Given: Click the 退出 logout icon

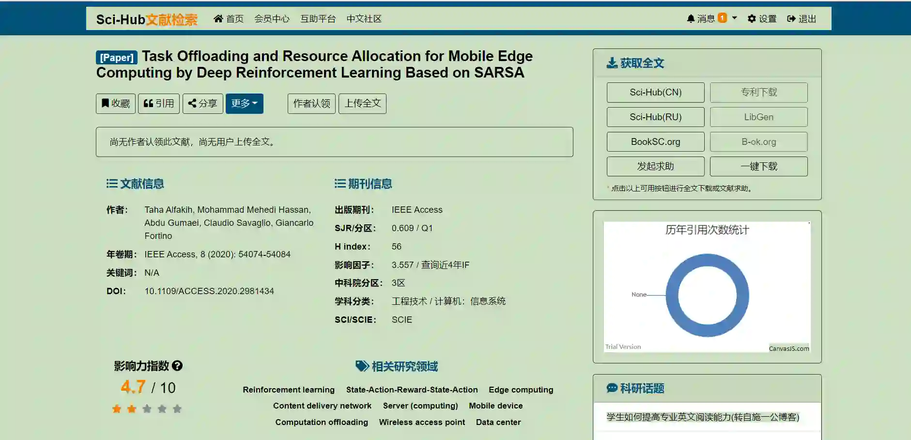Looking at the screenshot, I should tap(791, 18).
